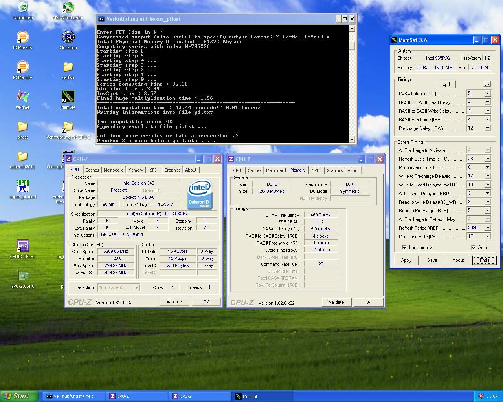This screenshot has width=503, height=402.
Task: Open the GPU-Z.0.4.6 desktop icon
Action: click(22, 279)
